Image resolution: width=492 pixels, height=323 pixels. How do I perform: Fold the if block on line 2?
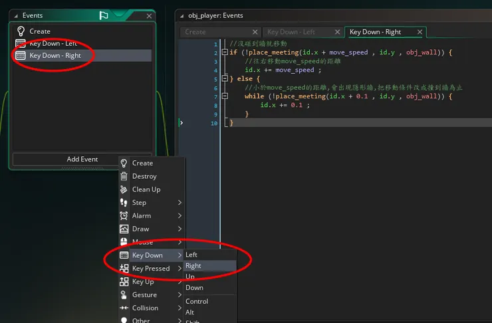pyautogui.click(x=225, y=52)
